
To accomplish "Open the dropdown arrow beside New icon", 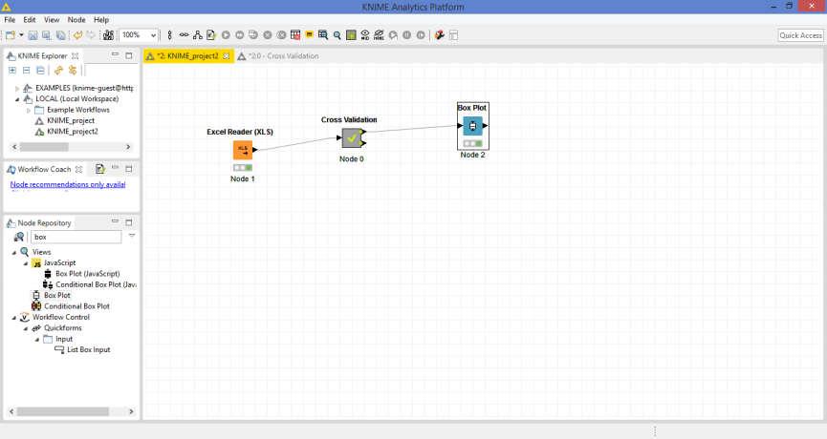I will pos(21,35).
